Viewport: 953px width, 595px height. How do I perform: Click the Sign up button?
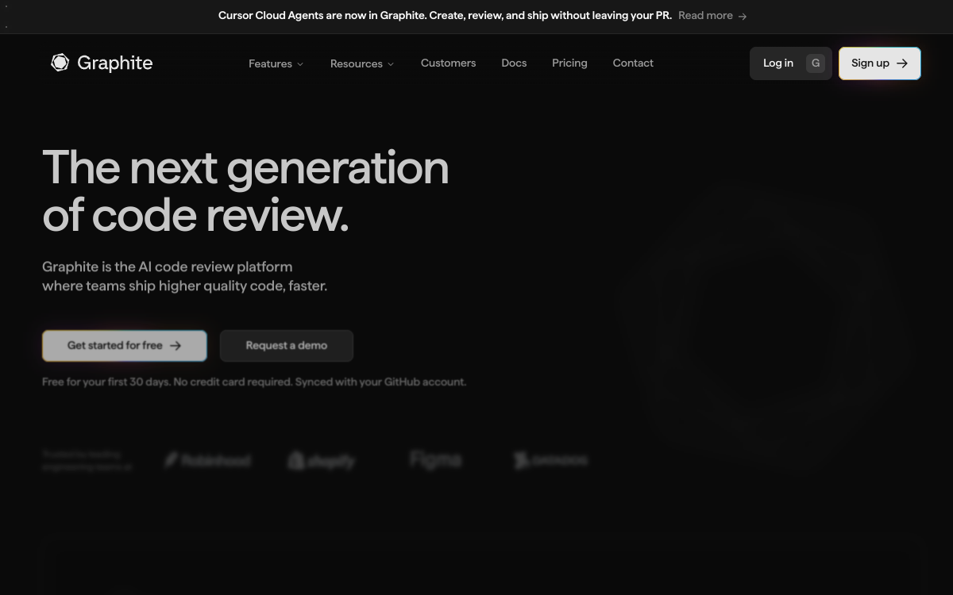(x=880, y=63)
